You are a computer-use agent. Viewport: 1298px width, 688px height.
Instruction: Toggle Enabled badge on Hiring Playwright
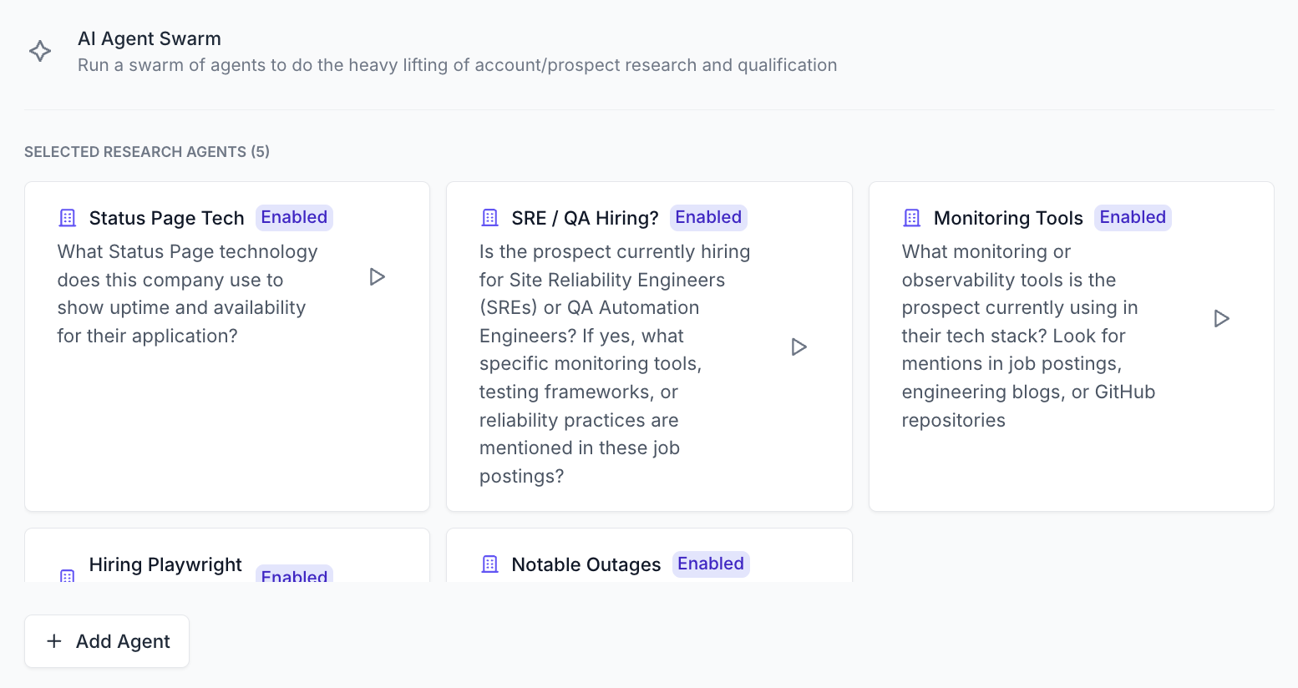tap(294, 574)
